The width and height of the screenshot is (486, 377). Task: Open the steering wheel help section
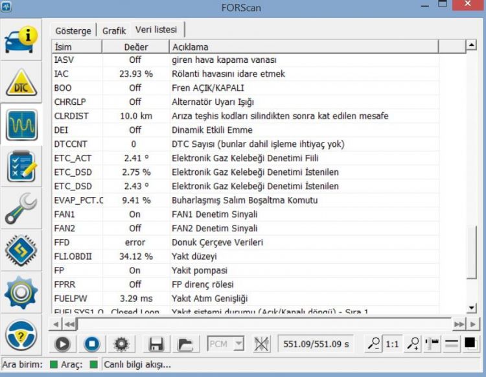[x=21, y=335]
